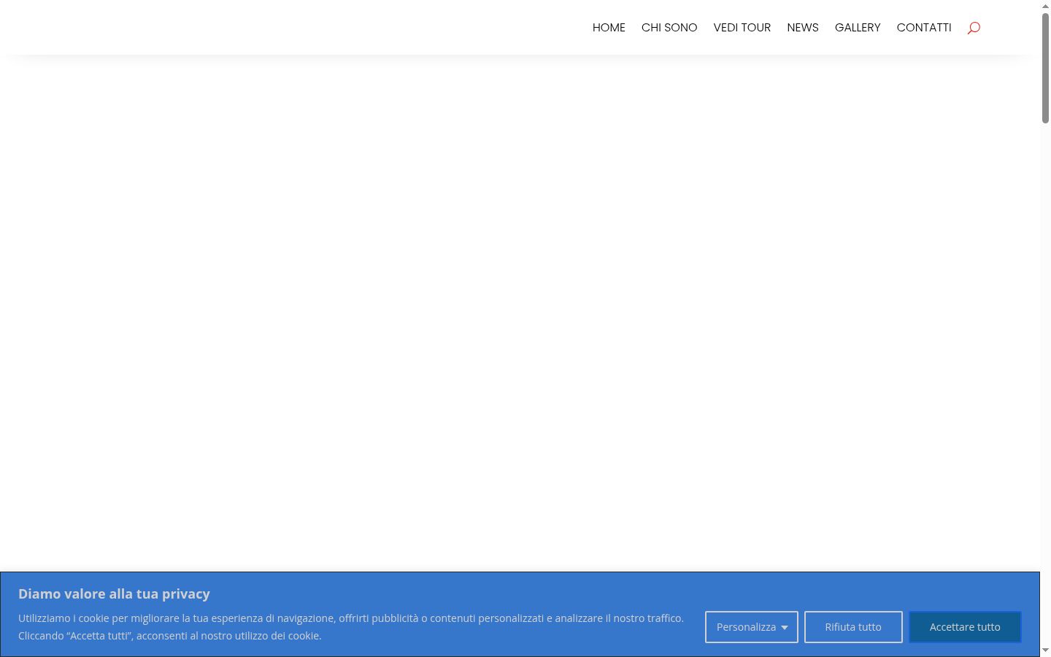Click the page's vertical scrollbar thumb
The image size is (1051, 657).
(x=1045, y=68)
